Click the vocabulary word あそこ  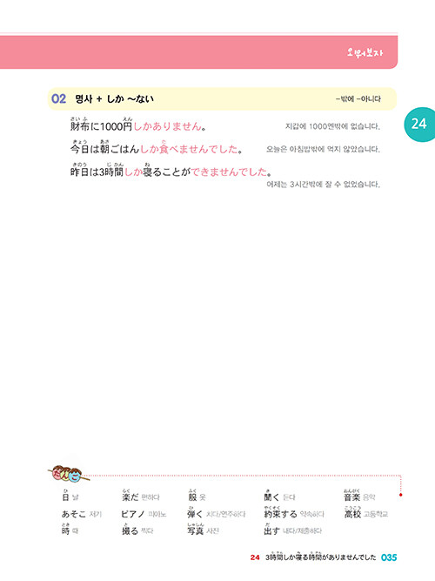[74, 514]
